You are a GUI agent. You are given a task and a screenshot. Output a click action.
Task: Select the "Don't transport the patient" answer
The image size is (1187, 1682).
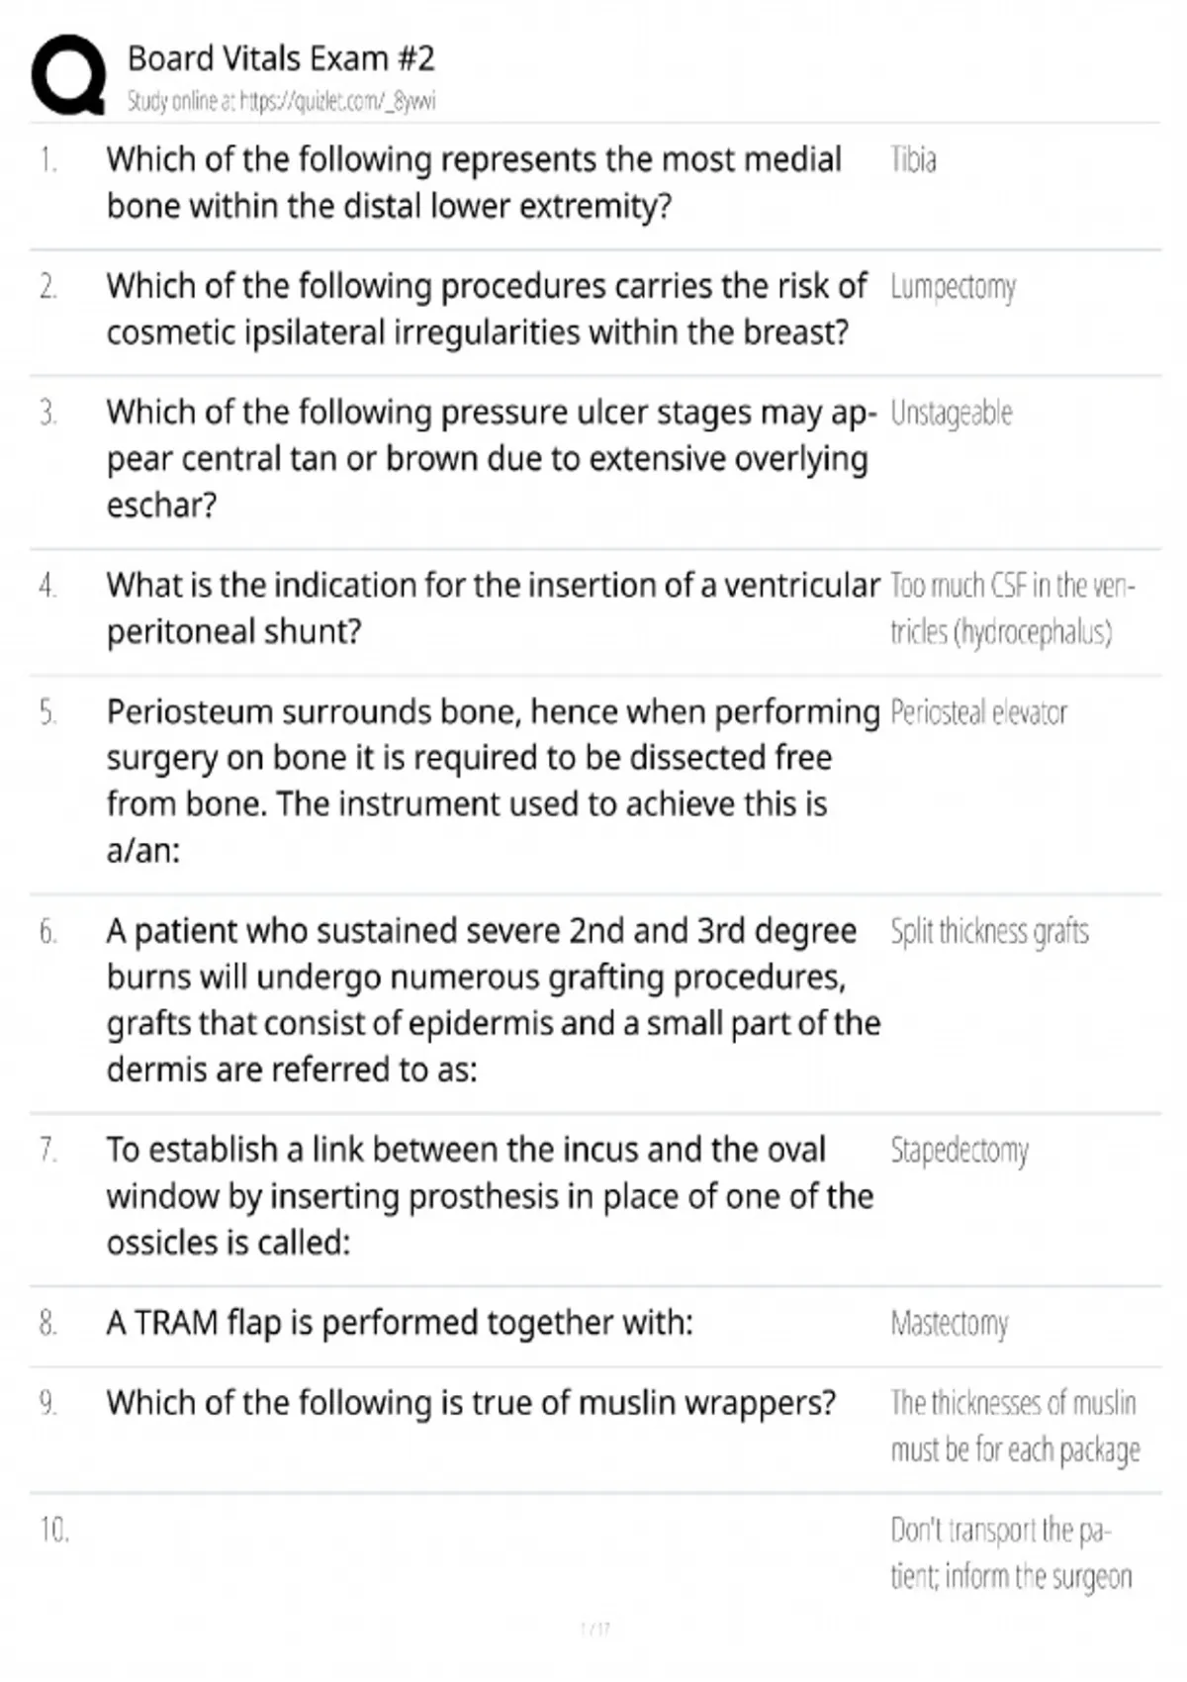(1010, 1553)
